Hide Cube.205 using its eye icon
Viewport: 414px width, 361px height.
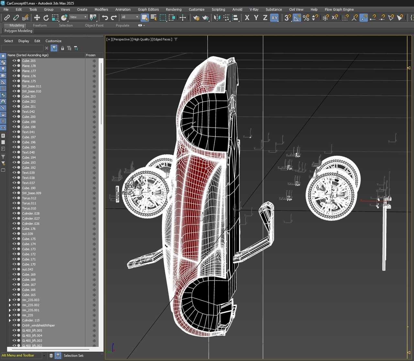coord(14,61)
